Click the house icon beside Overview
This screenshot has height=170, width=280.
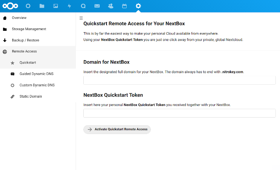[x=5, y=18]
